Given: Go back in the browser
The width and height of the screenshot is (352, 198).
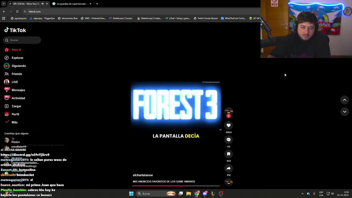Looking at the screenshot, I should tap(4, 12).
